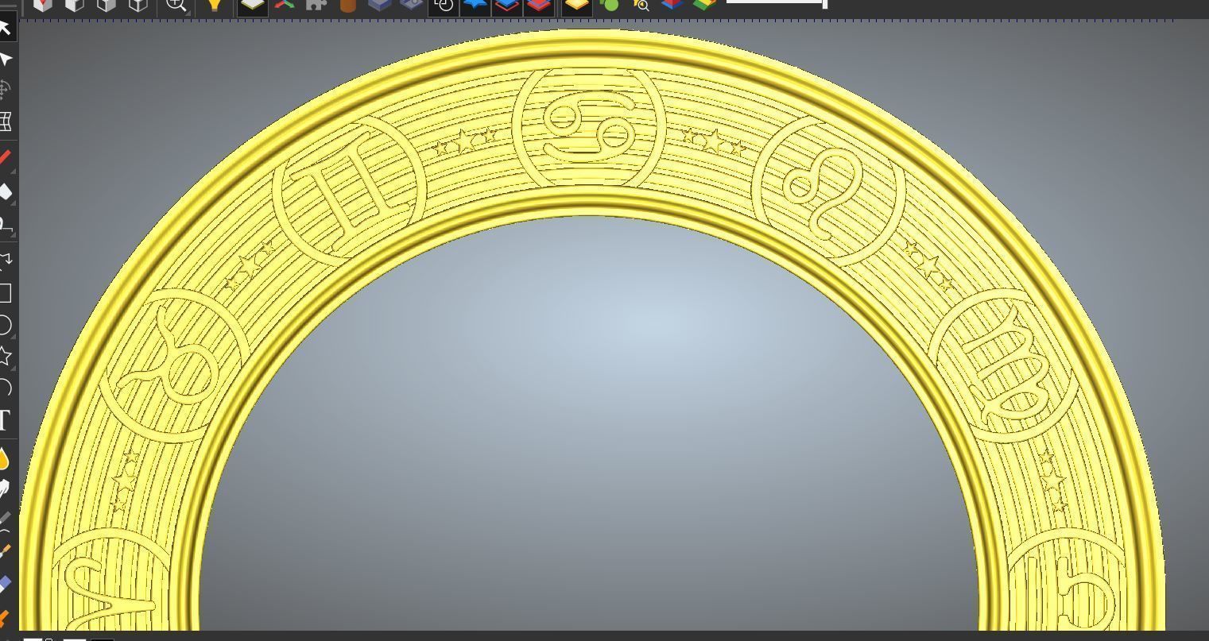Select the Rectangle drawing tool
This screenshot has width=1209, height=641.
[5, 293]
